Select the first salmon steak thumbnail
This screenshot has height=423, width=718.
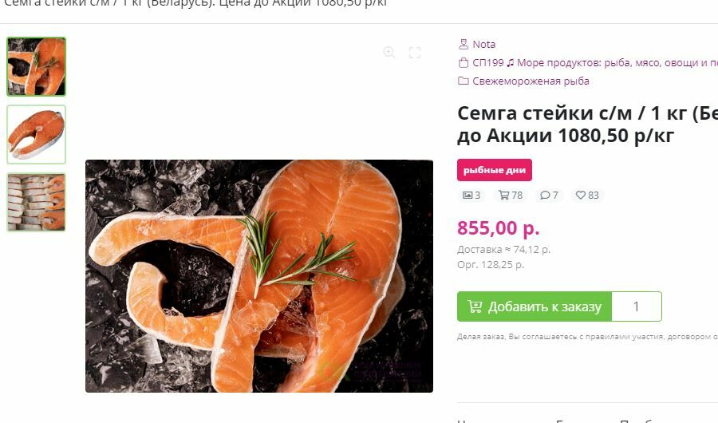(x=36, y=66)
